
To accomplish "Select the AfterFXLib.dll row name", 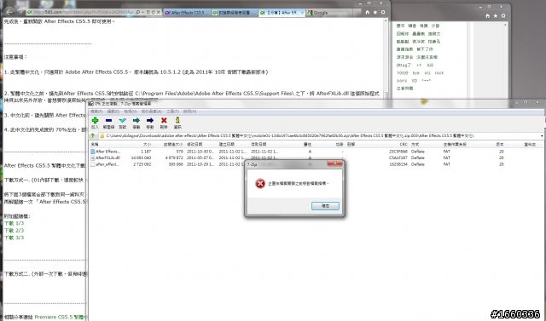I will pyautogui.click(x=108, y=158).
